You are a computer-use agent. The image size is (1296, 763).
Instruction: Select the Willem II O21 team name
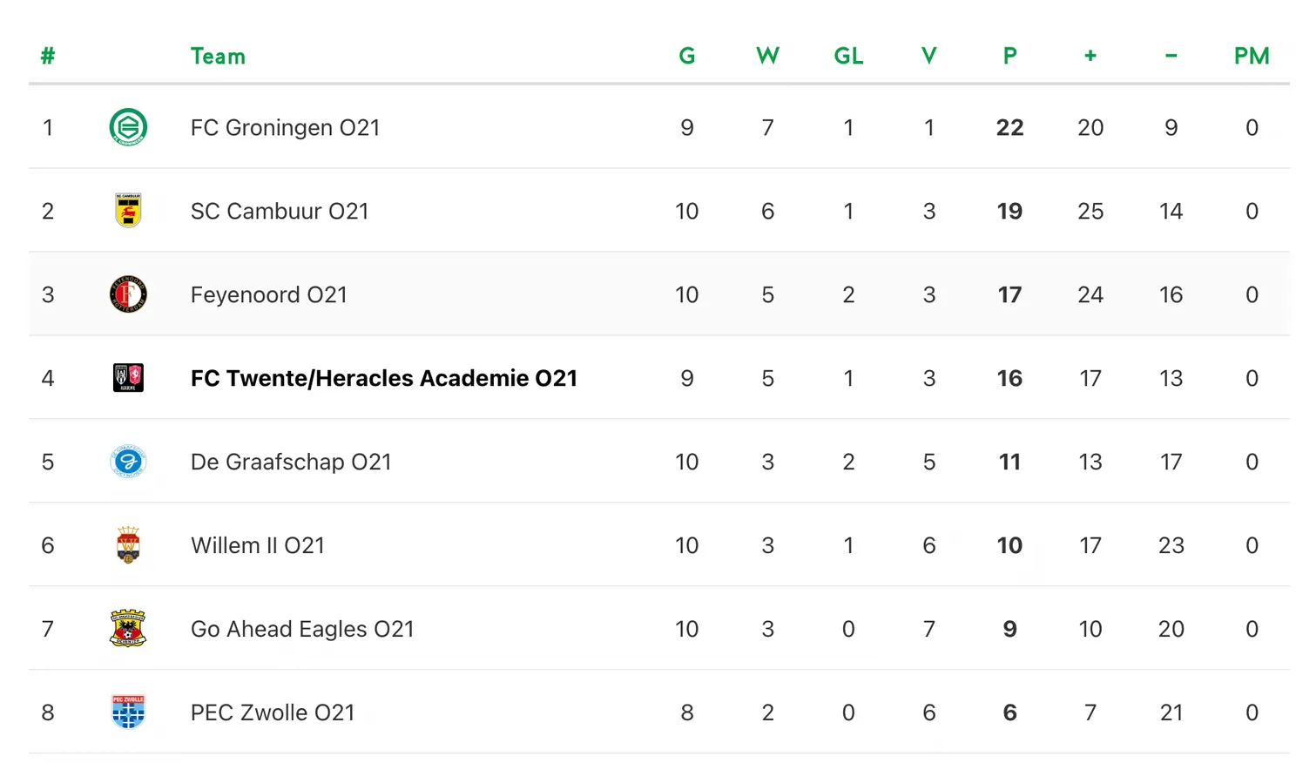point(257,545)
